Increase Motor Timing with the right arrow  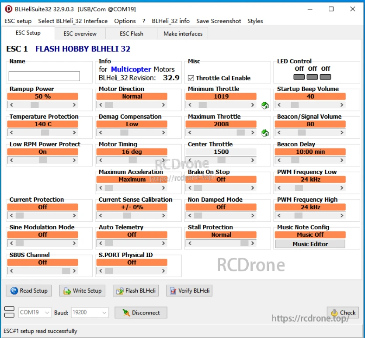click(x=163, y=160)
